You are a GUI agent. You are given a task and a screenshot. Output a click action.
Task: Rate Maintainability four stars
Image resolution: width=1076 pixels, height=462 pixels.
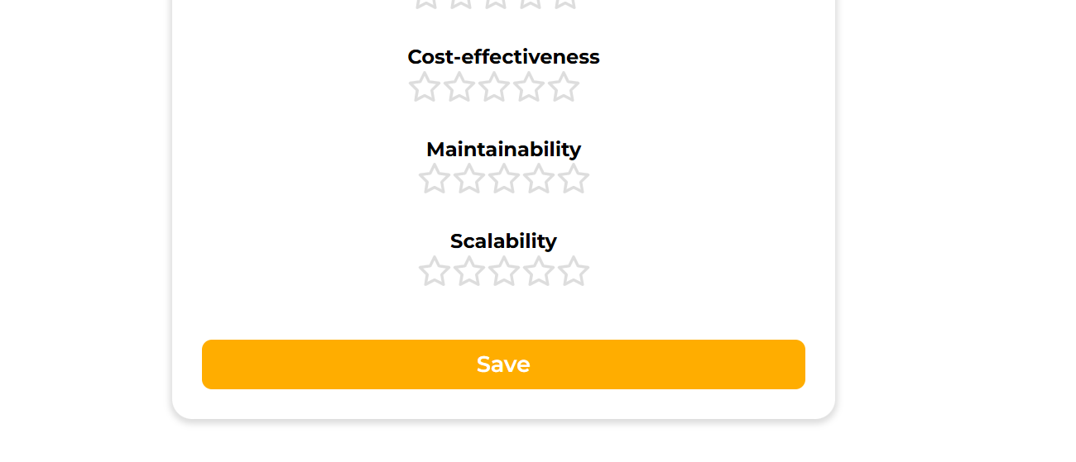pos(538,179)
